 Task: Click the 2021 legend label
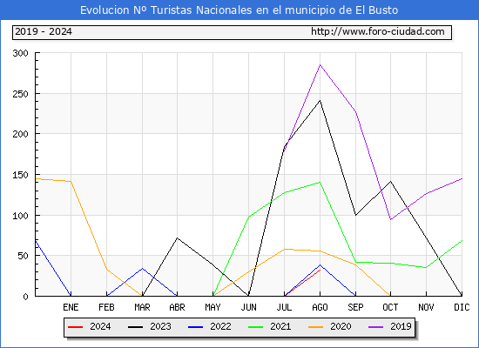click(280, 326)
